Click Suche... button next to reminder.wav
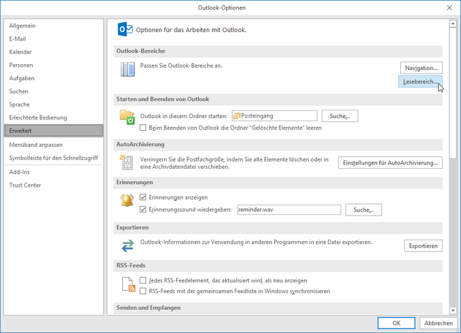 [364, 210]
